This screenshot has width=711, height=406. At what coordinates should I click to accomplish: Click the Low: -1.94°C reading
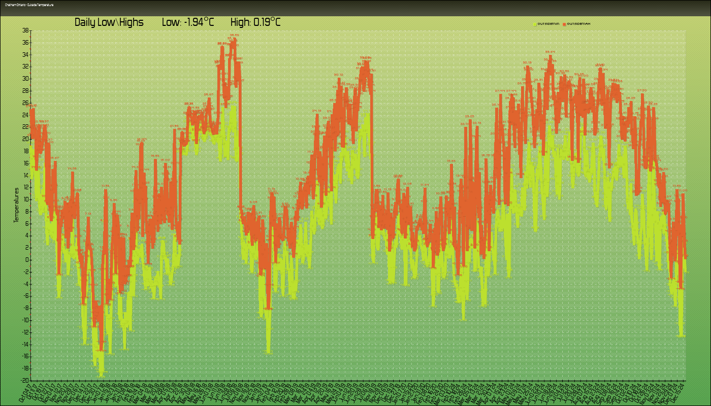188,22
